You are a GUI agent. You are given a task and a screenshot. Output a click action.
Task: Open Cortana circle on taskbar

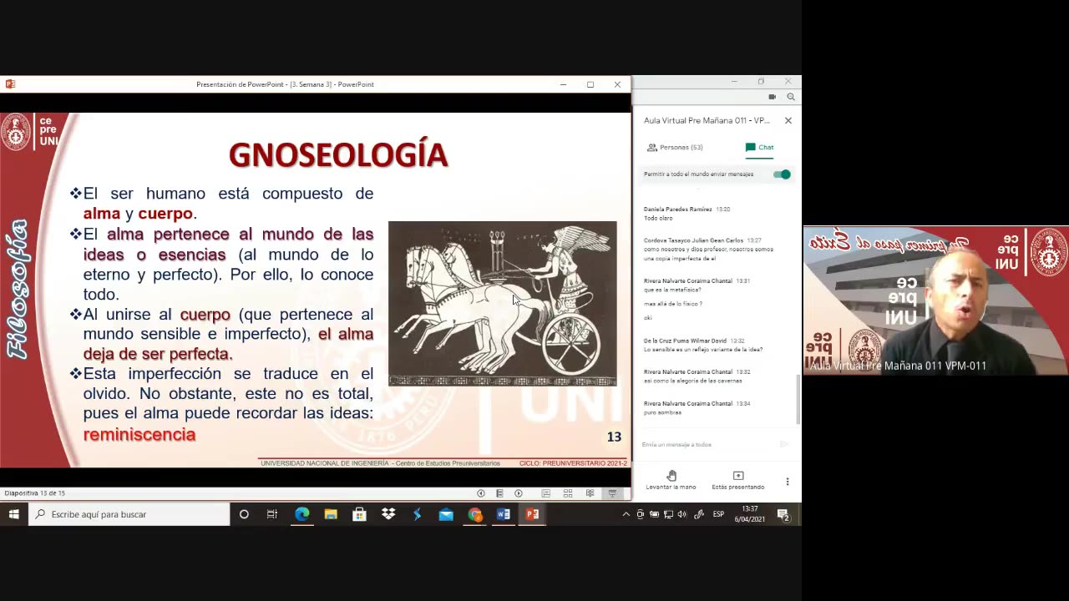coord(244,514)
